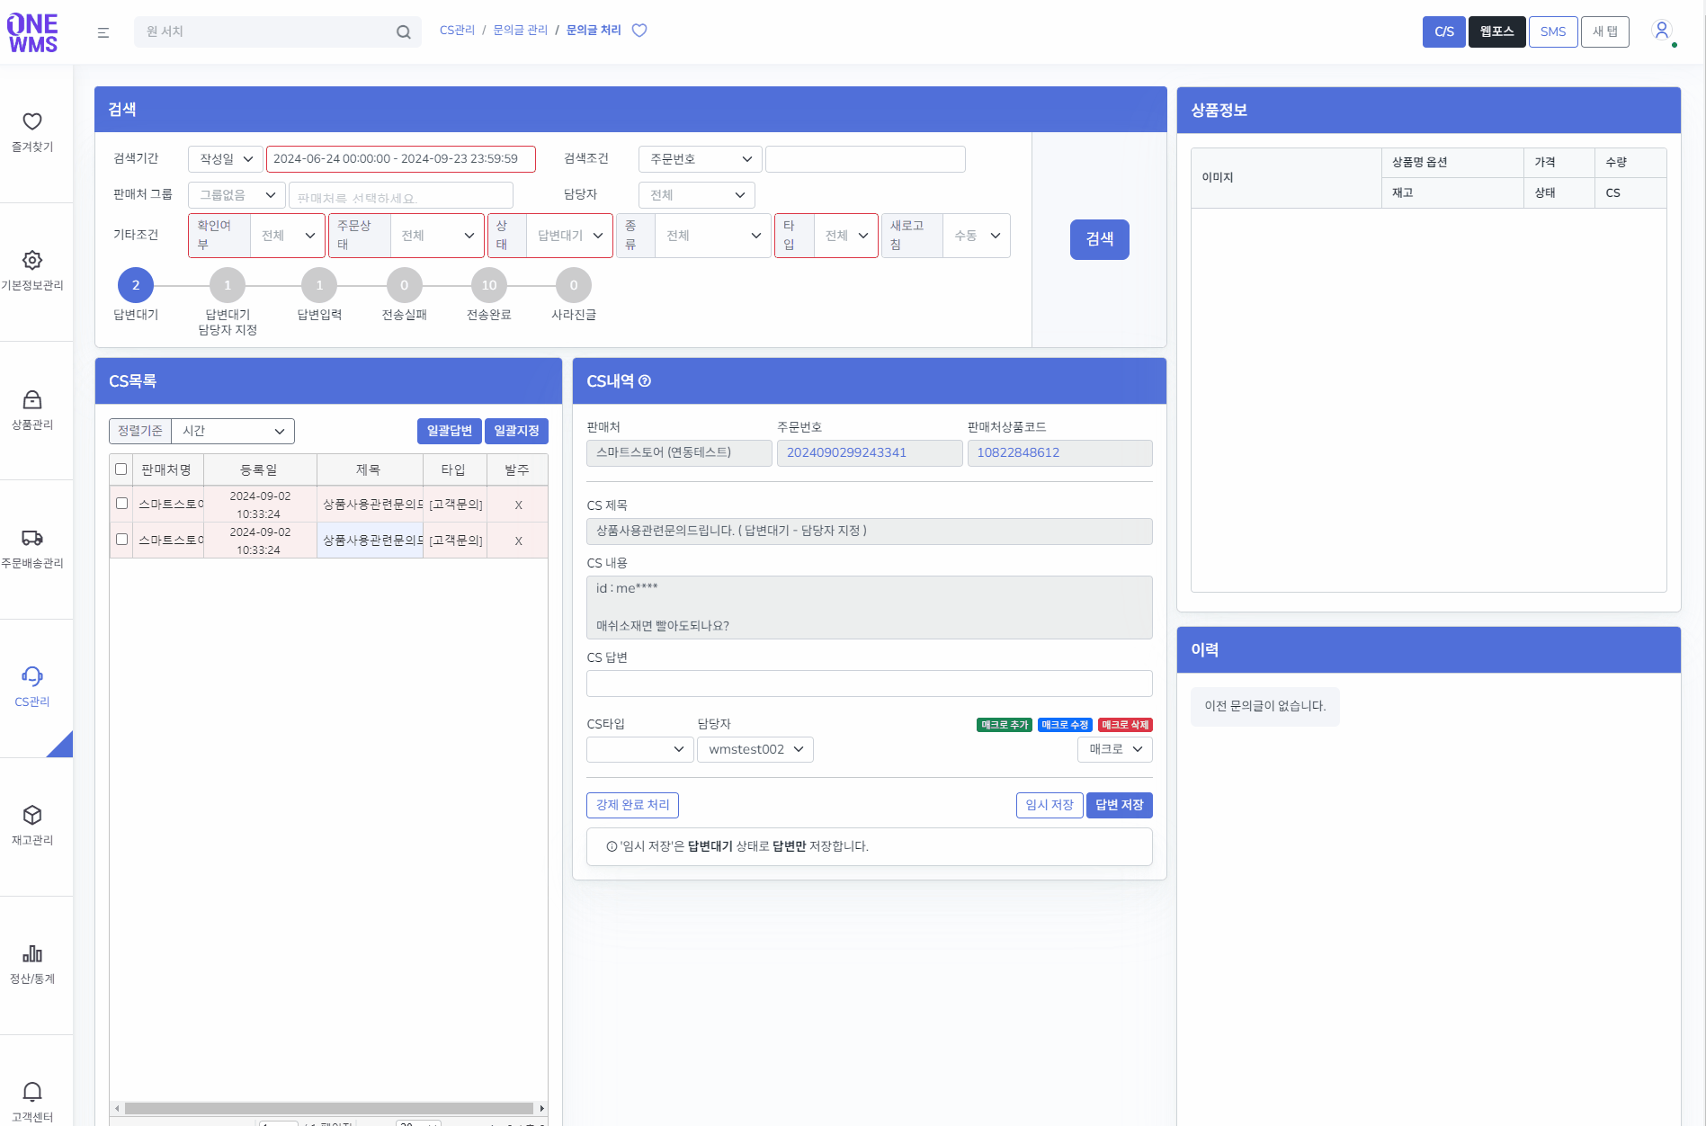Click the red 매크로 삭제 button
The width and height of the screenshot is (1706, 1126).
[1125, 725]
